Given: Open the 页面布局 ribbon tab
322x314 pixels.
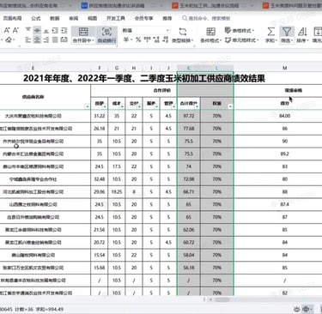Looking at the screenshot, I should 12,18.
